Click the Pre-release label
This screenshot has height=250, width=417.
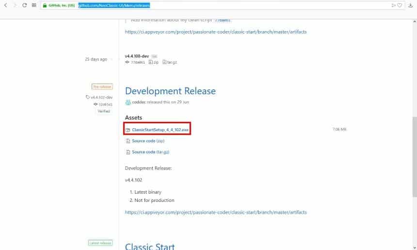coord(102,87)
